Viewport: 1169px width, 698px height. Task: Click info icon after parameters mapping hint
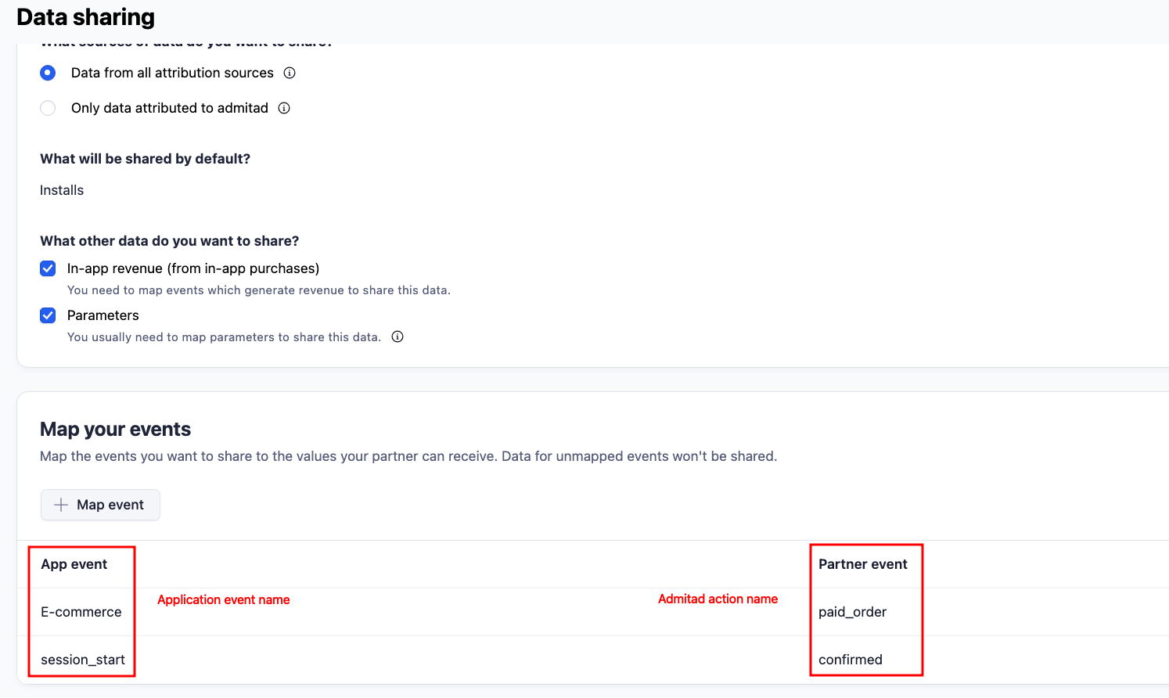point(397,336)
